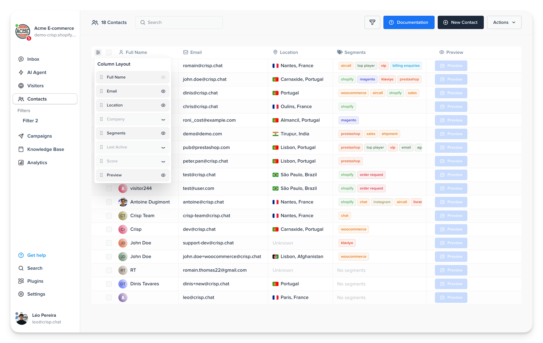Screen dimensions: 543x343
Task: Click Antoine Dugimont's avatar photo
Action: click(x=123, y=202)
